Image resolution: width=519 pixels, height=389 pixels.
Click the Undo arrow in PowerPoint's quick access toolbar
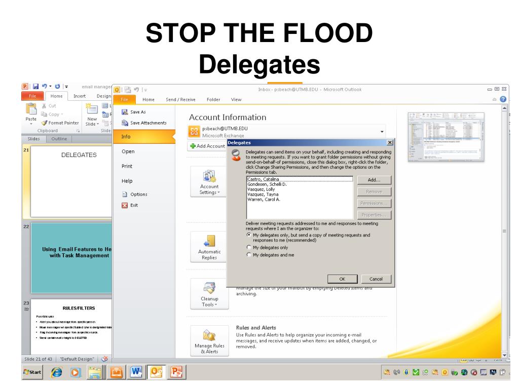coord(44,86)
